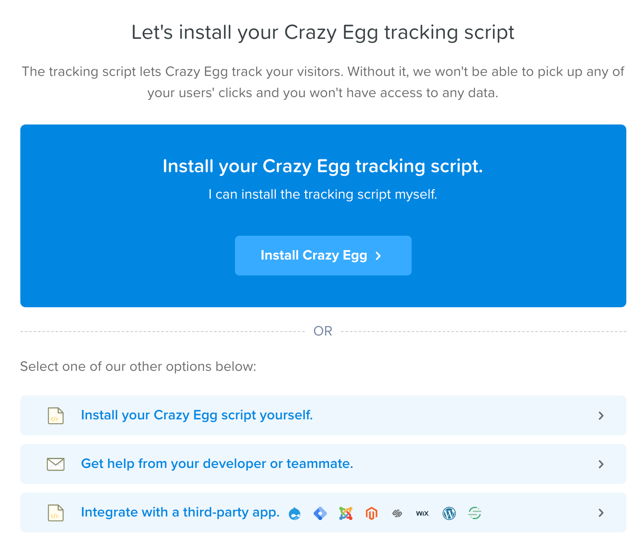Click the Google Tag Manager icon
Screen dimensions: 644x558
coord(320,513)
